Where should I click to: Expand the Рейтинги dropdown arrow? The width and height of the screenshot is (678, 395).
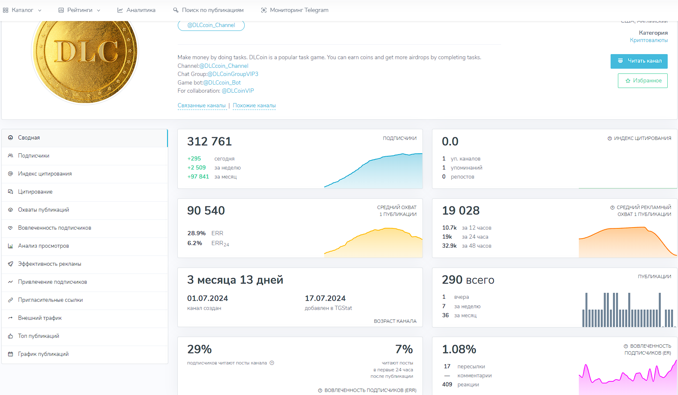(x=98, y=10)
